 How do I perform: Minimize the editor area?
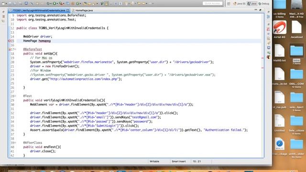[x=256, y=10]
